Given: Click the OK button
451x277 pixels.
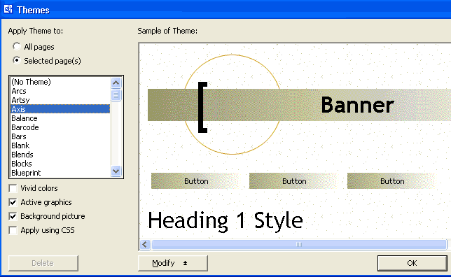Looking at the screenshot, I should pos(412,263).
